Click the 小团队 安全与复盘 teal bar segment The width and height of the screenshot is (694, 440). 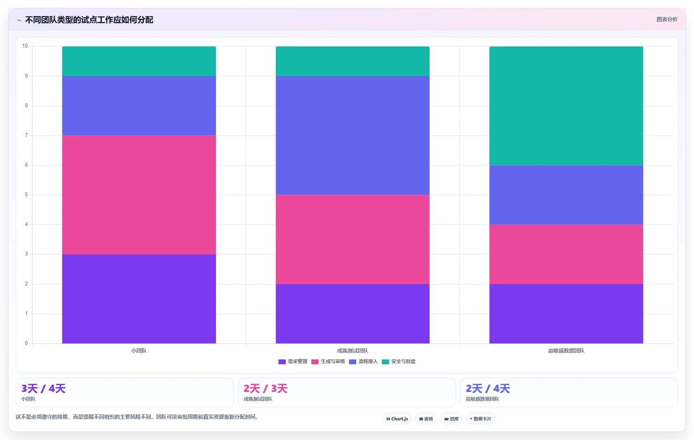(139, 61)
